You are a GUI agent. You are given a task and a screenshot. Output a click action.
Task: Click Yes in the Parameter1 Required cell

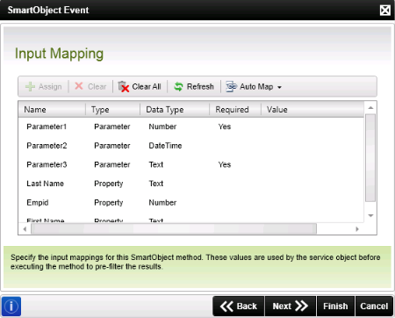click(x=225, y=126)
